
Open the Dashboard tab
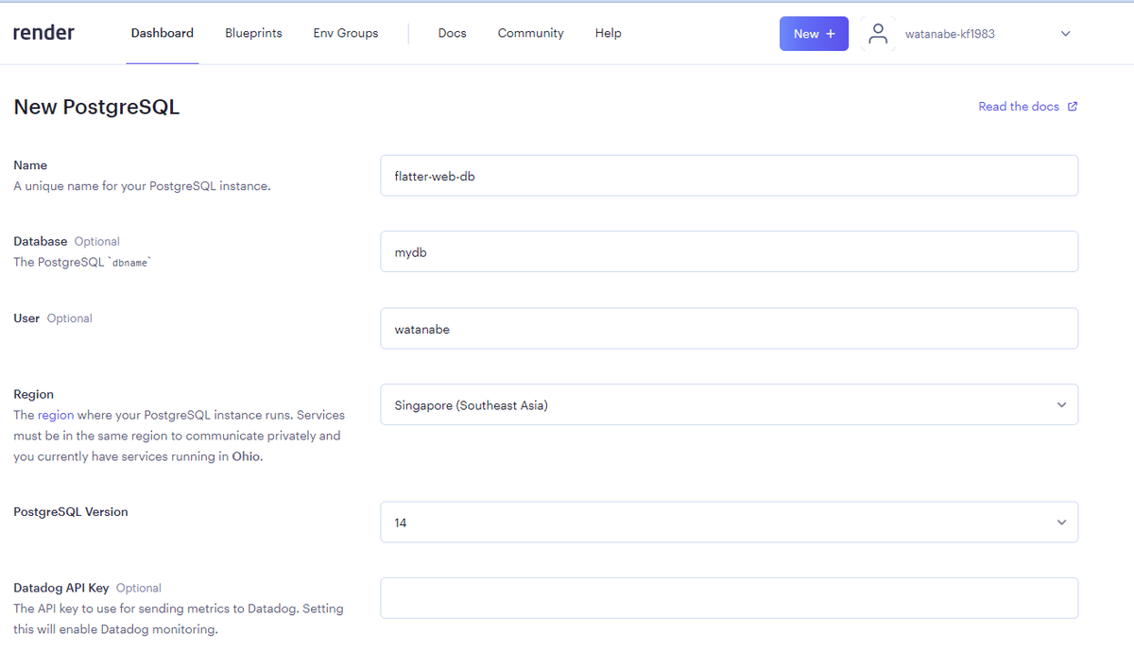(163, 33)
